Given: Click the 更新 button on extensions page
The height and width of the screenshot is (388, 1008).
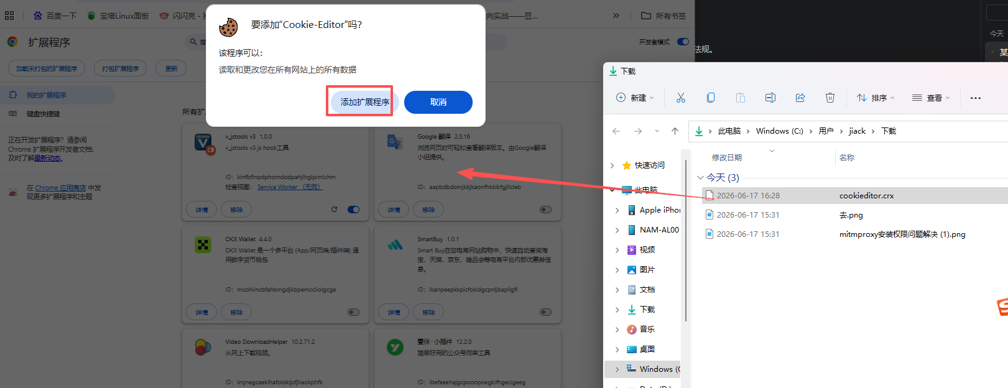Looking at the screenshot, I should coord(171,68).
